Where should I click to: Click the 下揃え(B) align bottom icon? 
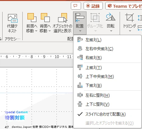80,85
